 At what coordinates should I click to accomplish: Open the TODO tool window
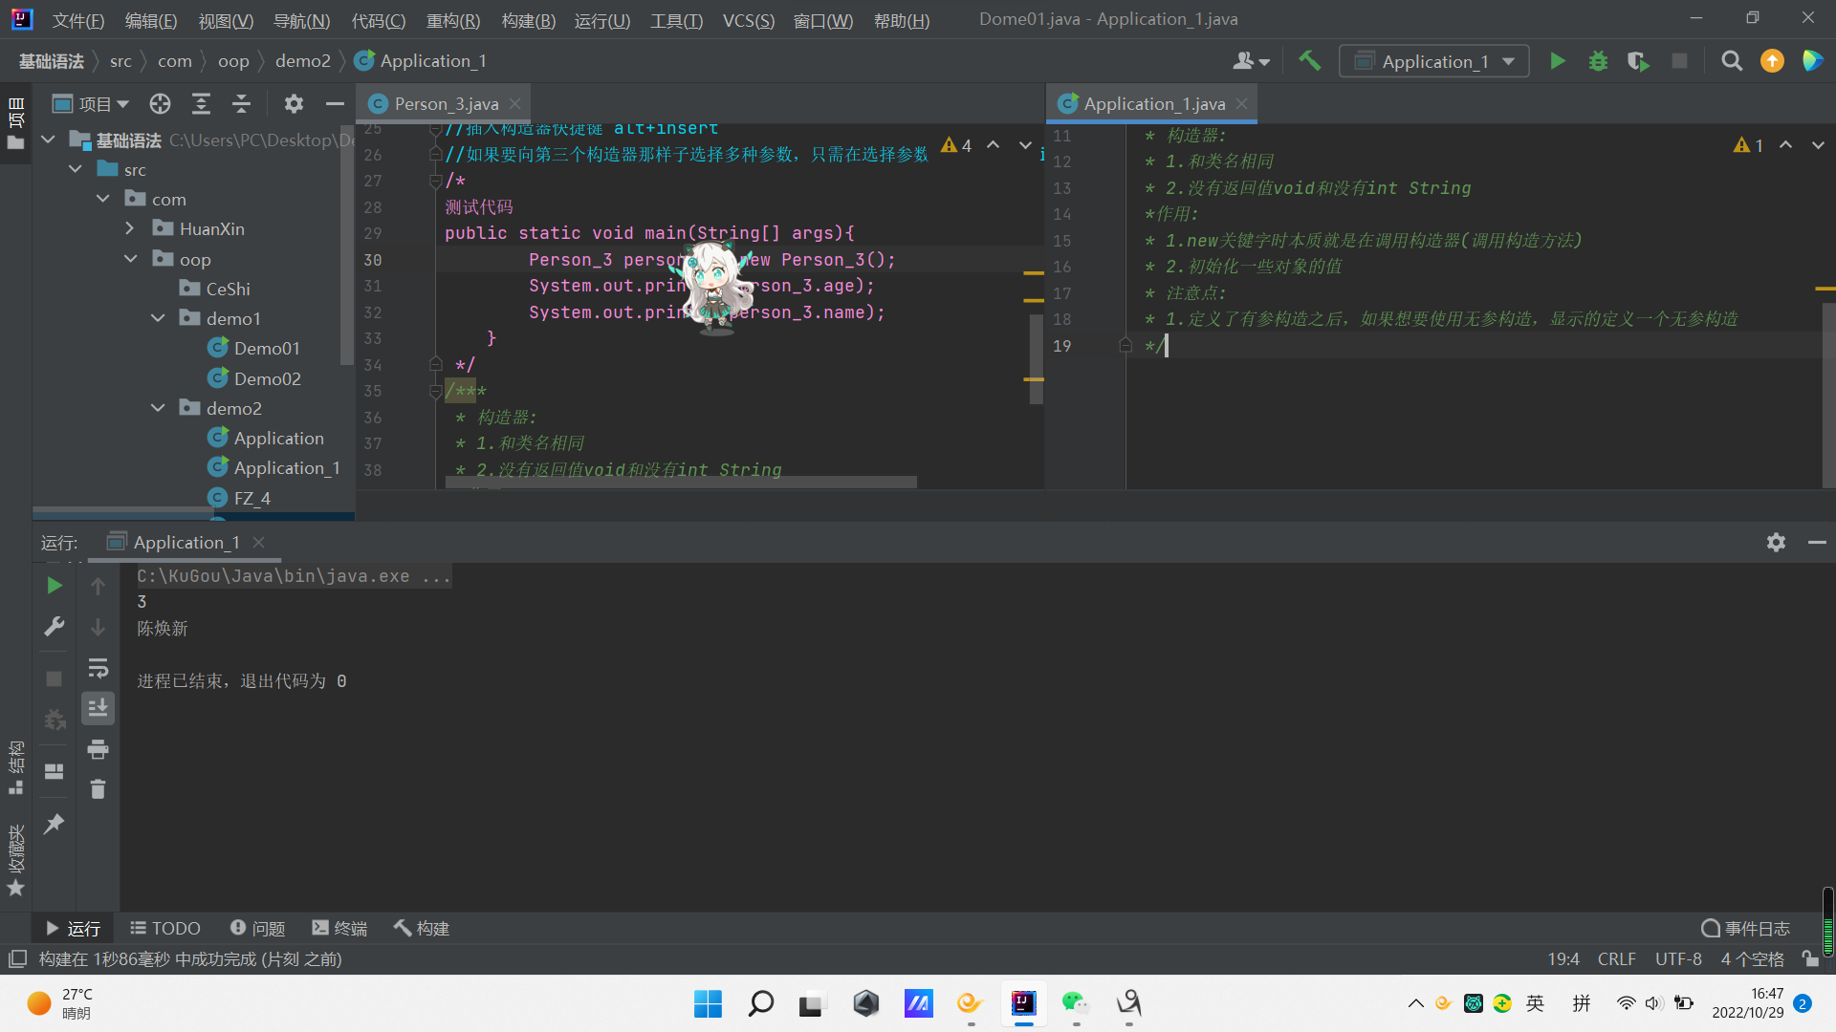165,928
